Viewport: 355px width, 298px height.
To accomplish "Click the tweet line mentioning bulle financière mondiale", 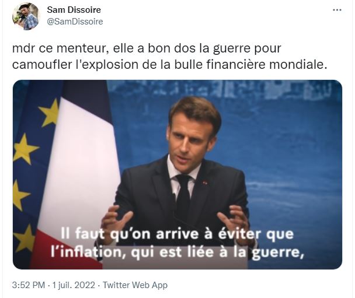I will point(170,65).
